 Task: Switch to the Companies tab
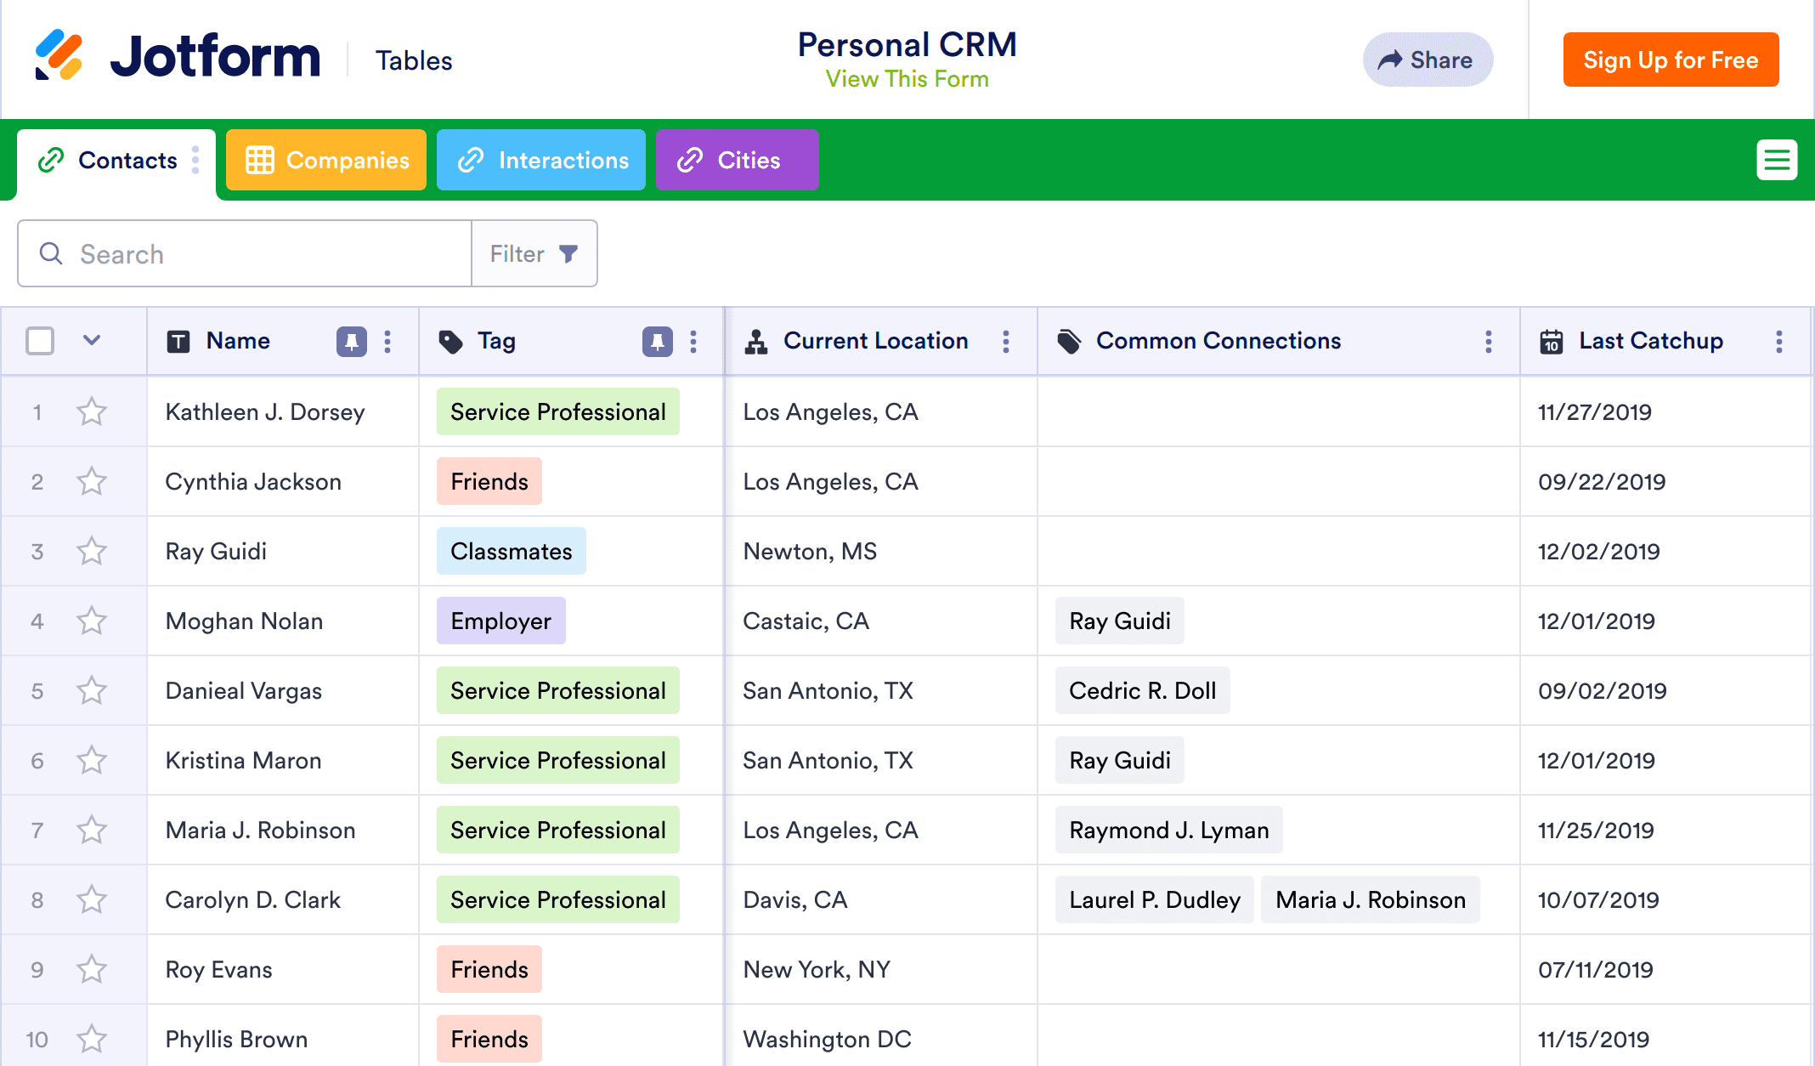pos(326,160)
